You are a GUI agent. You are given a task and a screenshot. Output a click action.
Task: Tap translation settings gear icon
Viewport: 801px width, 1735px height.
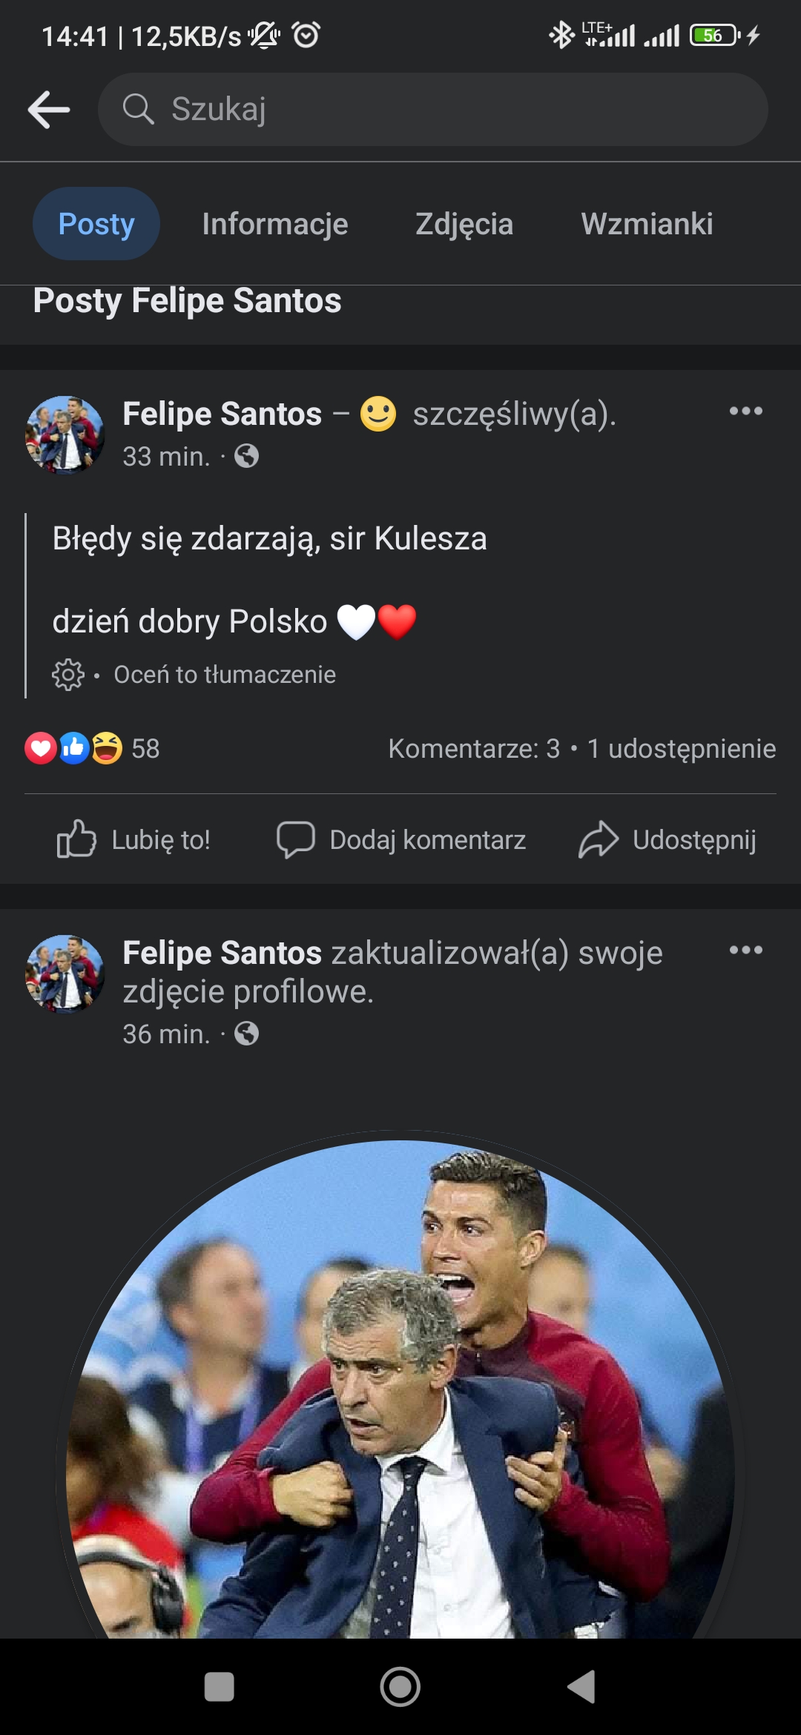[x=68, y=674]
